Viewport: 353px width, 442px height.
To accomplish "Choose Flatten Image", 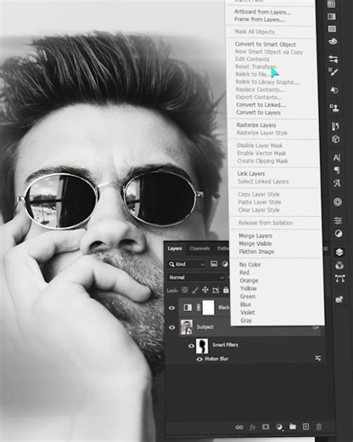I will pyautogui.click(x=256, y=252).
